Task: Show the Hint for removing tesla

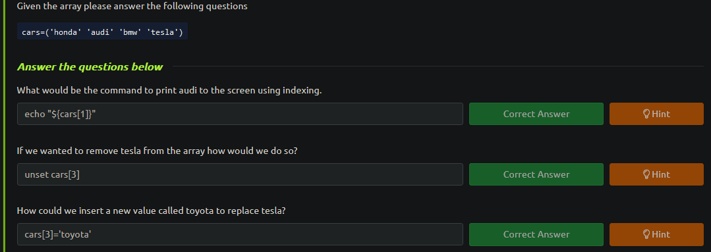Action: (656, 174)
